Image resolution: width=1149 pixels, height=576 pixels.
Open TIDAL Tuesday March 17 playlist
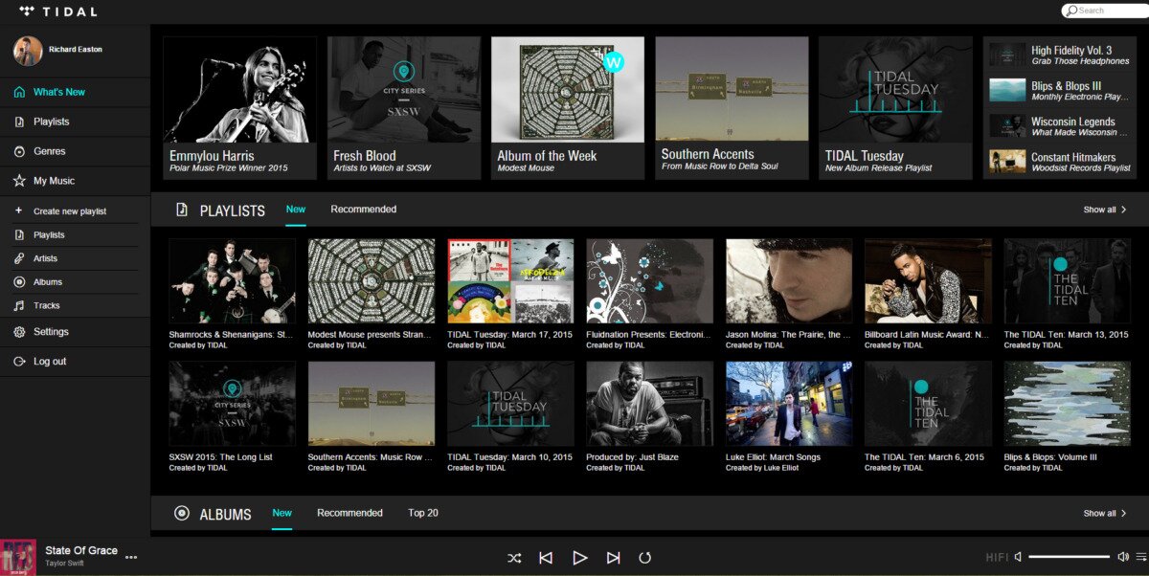coord(510,281)
